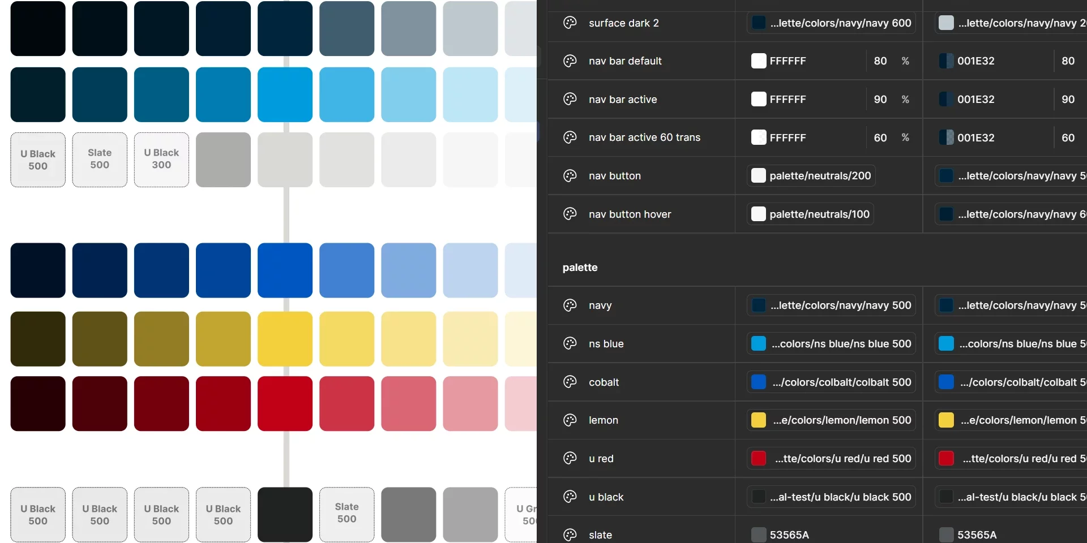The width and height of the screenshot is (1087, 543).
Task: Click the u black 500 alias chip
Action: tap(831, 497)
